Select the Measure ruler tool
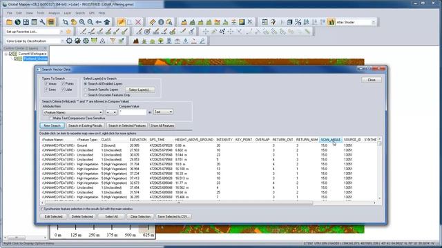Viewport: 442px width, 248px height. tap(152, 22)
